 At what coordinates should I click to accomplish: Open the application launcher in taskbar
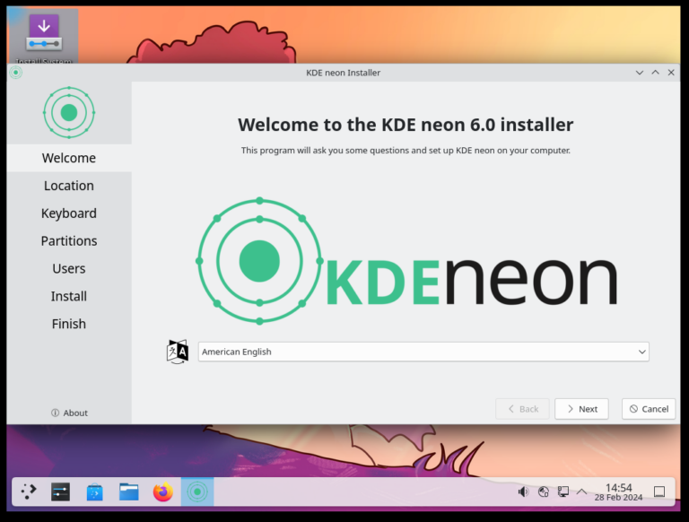(x=29, y=492)
